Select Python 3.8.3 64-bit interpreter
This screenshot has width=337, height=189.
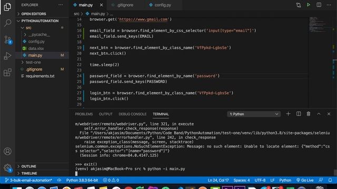point(82,180)
